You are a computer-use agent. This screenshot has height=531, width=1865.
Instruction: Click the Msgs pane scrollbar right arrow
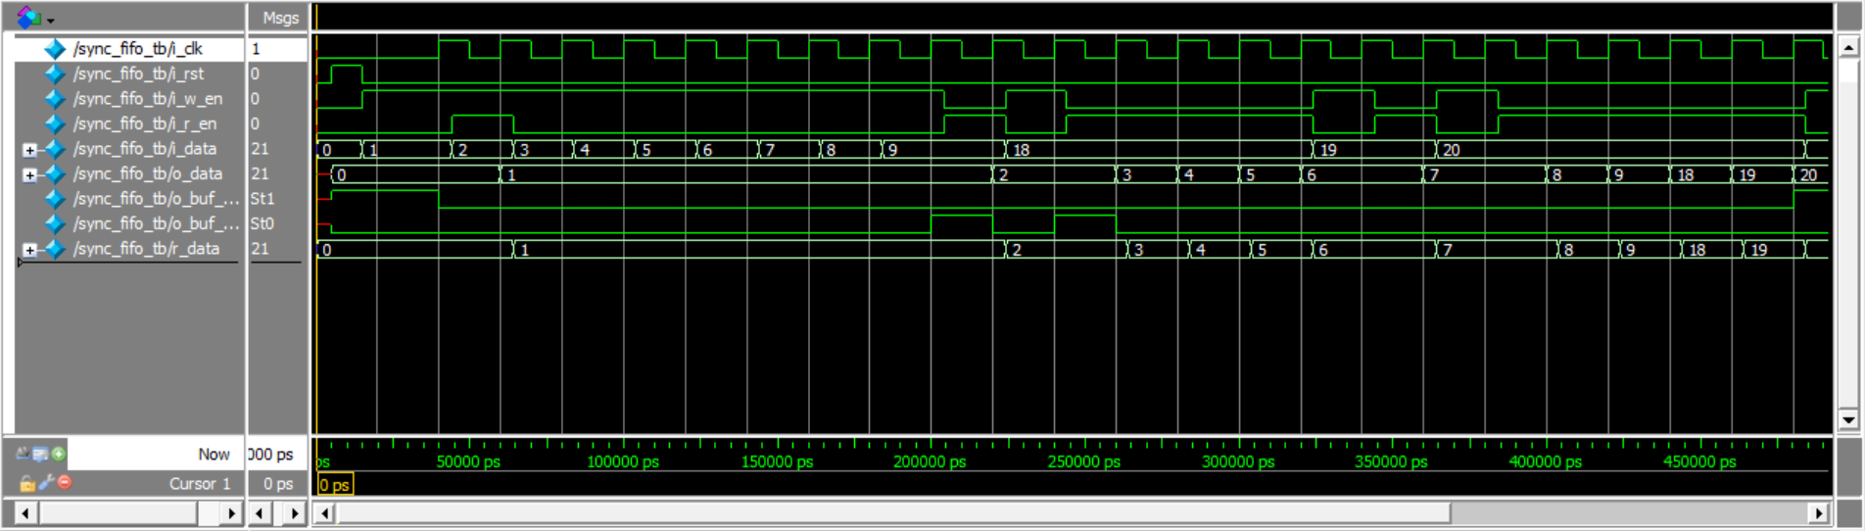pyautogui.click(x=295, y=513)
